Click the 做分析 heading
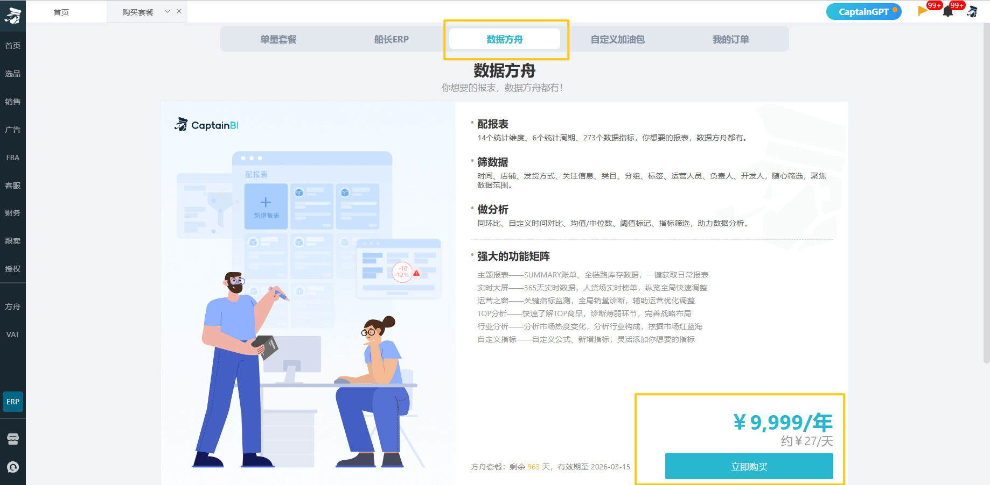 click(493, 210)
